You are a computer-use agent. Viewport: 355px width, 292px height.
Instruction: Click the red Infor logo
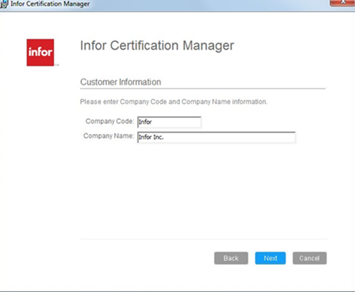(40, 53)
